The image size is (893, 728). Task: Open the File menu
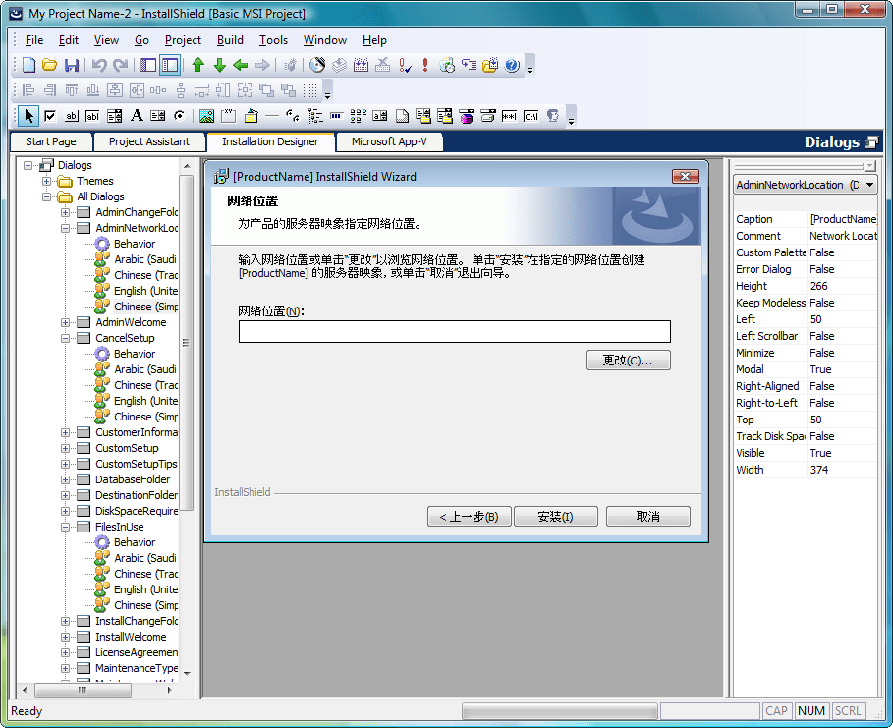[34, 40]
